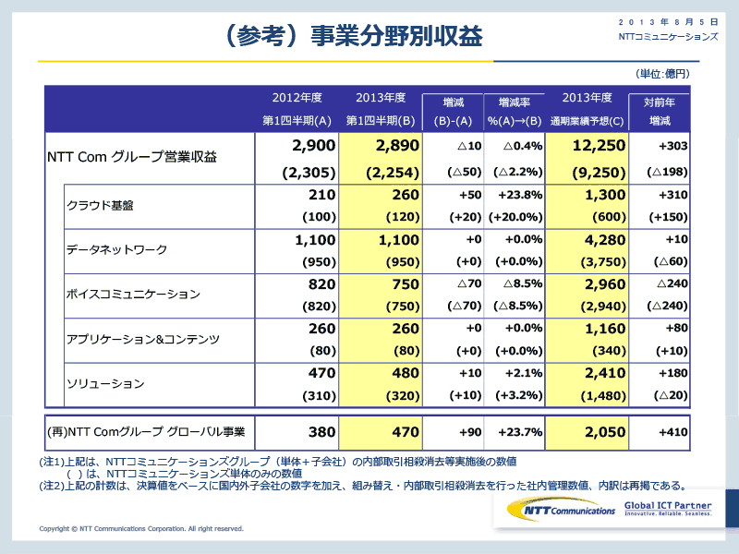Click the copyright notice

[141, 528]
